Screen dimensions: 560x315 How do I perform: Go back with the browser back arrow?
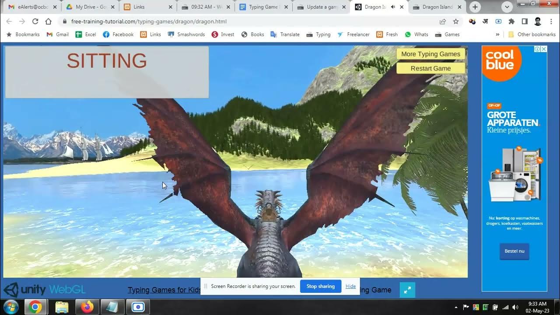(x=10, y=21)
